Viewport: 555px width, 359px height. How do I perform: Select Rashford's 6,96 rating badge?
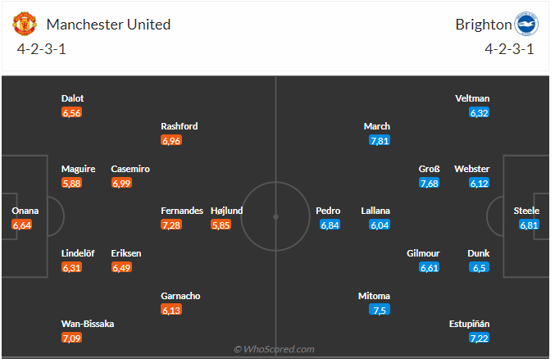click(x=171, y=141)
